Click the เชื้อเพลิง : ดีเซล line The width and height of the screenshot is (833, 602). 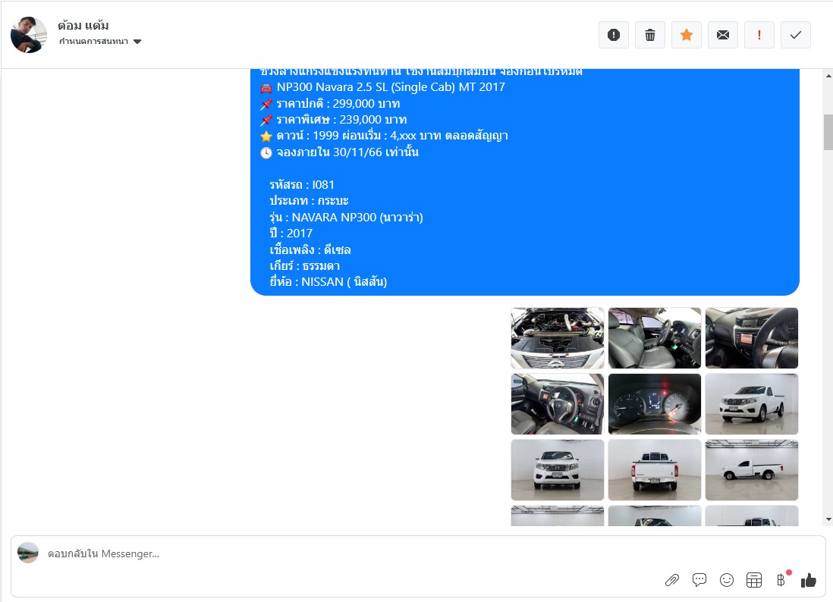[310, 249]
